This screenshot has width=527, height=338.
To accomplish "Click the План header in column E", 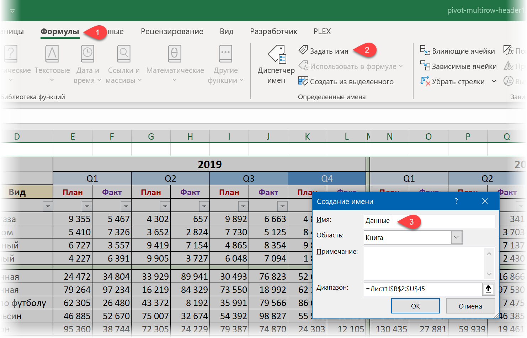I will pos(73,192).
